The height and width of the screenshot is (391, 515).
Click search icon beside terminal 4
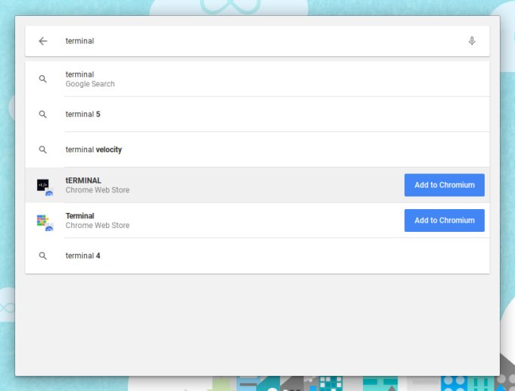(x=42, y=256)
